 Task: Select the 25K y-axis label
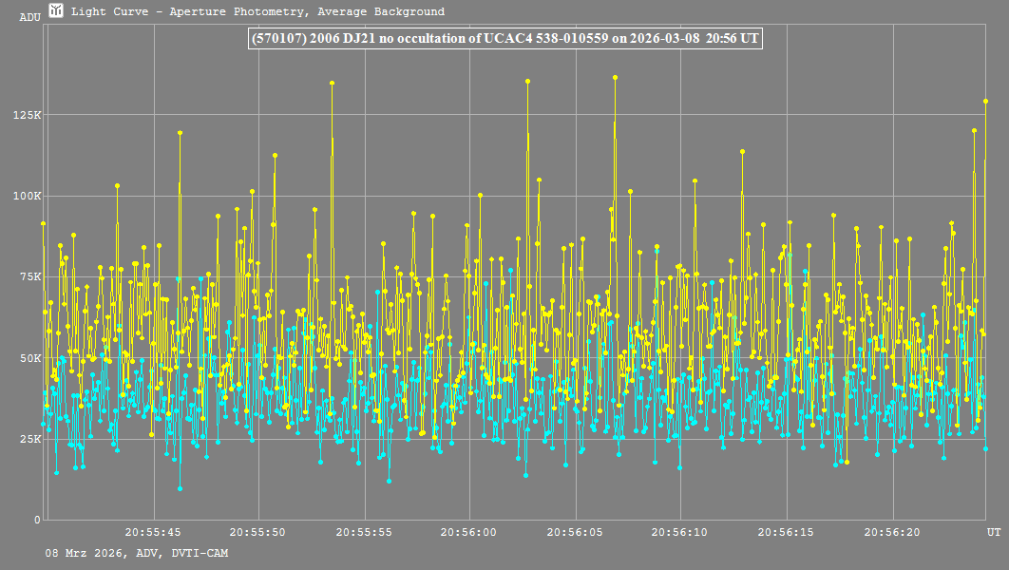(x=29, y=439)
